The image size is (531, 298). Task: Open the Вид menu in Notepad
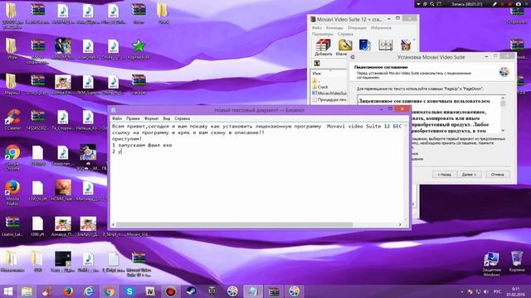tap(166, 118)
